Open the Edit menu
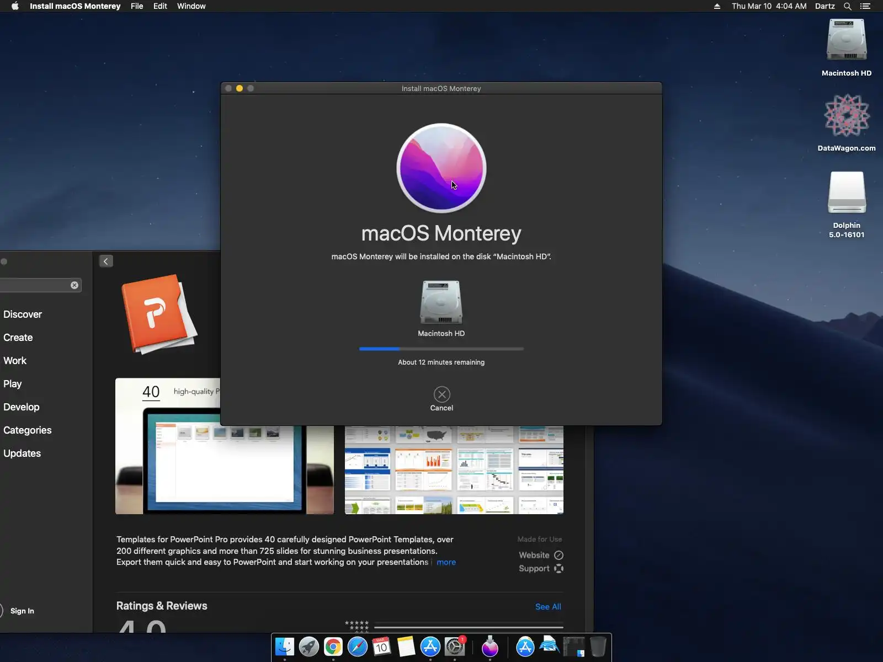883x662 pixels. coord(160,6)
